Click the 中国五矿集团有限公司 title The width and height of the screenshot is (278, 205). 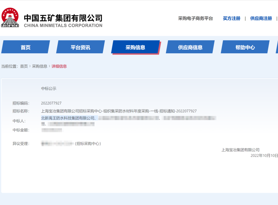(x=63, y=18)
